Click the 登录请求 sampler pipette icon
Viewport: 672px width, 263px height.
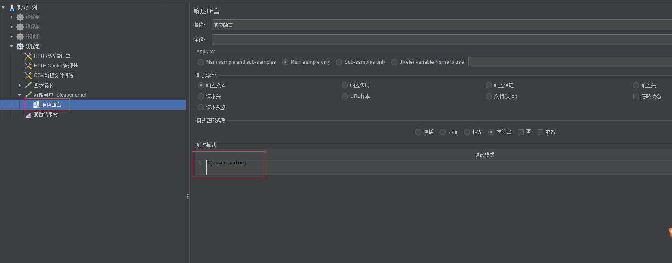point(28,85)
